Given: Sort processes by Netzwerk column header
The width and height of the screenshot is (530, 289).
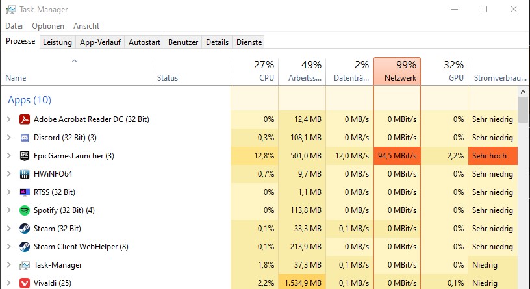Looking at the screenshot, I should [397, 71].
